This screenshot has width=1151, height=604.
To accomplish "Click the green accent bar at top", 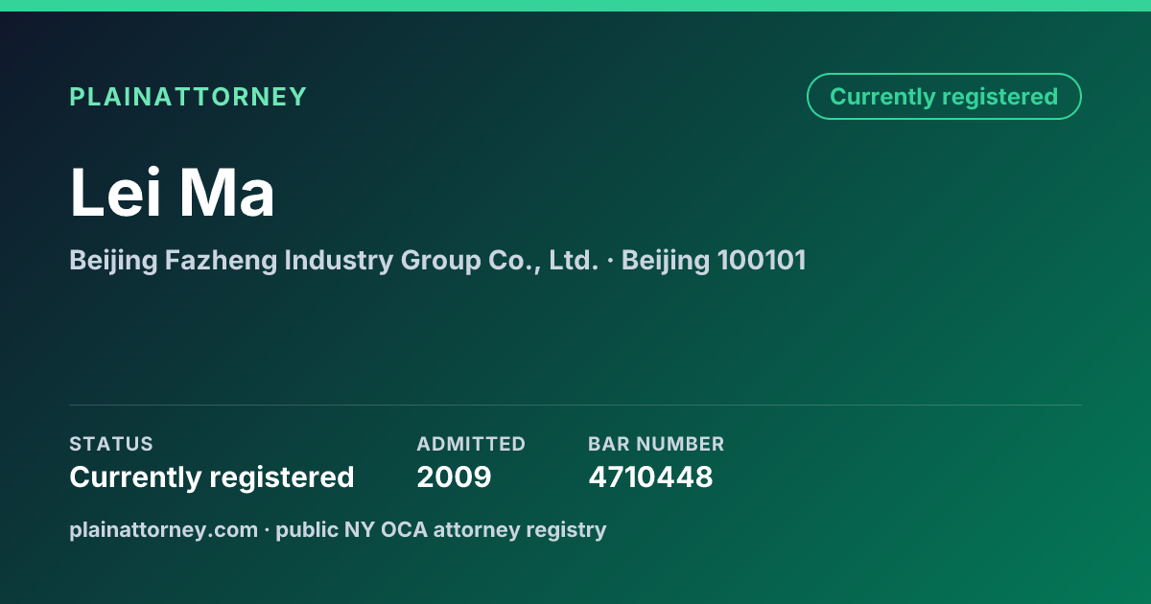I will coord(575,6).
